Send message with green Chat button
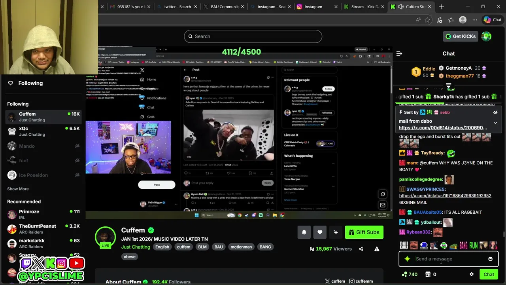506x285 pixels. [489, 274]
